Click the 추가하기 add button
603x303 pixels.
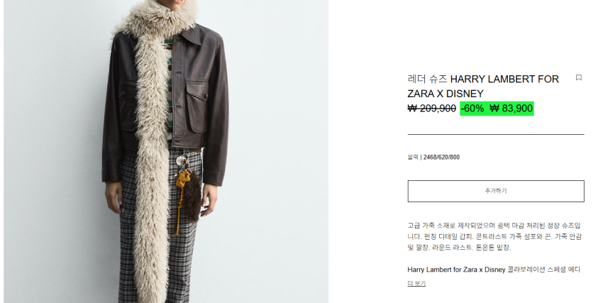tap(496, 191)
